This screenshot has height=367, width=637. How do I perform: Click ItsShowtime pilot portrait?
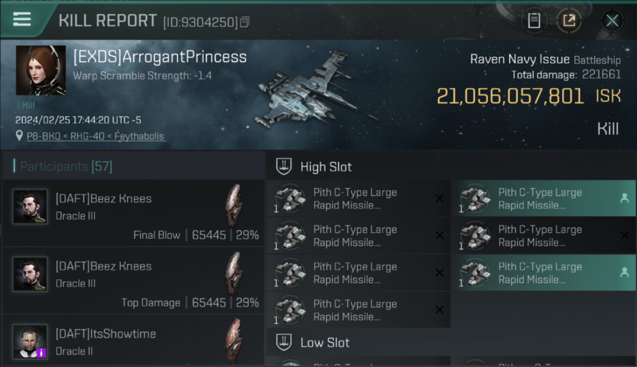pos(30,341)
